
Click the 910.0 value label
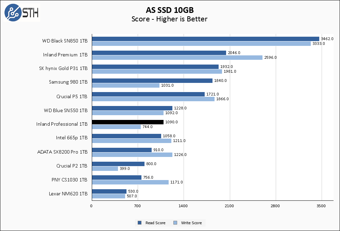click(158, 150)
